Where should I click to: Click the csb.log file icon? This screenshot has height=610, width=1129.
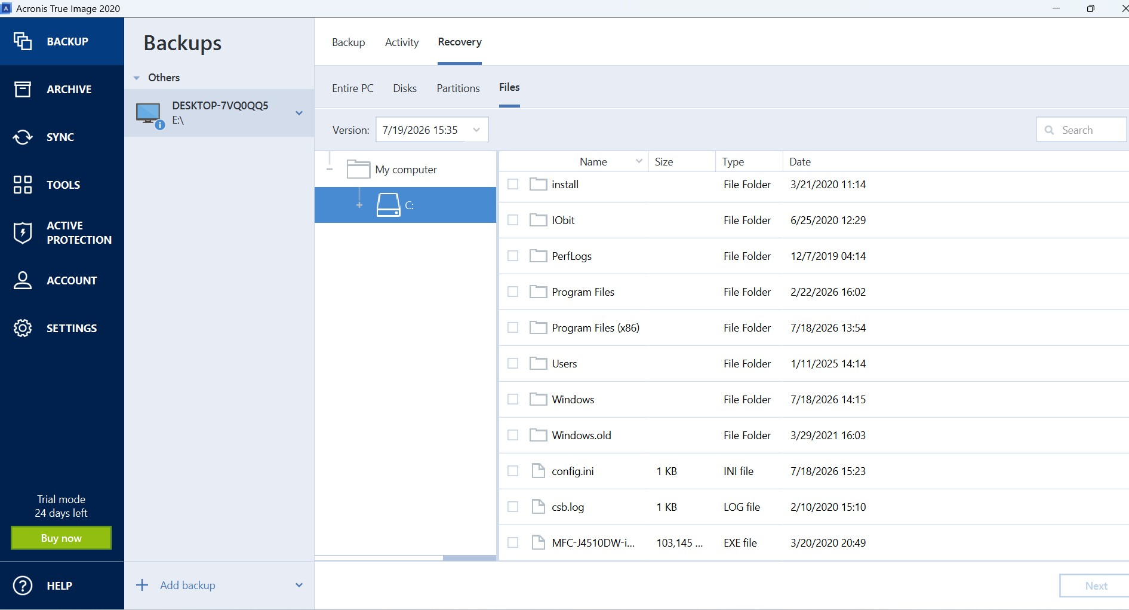click(538, 507)
